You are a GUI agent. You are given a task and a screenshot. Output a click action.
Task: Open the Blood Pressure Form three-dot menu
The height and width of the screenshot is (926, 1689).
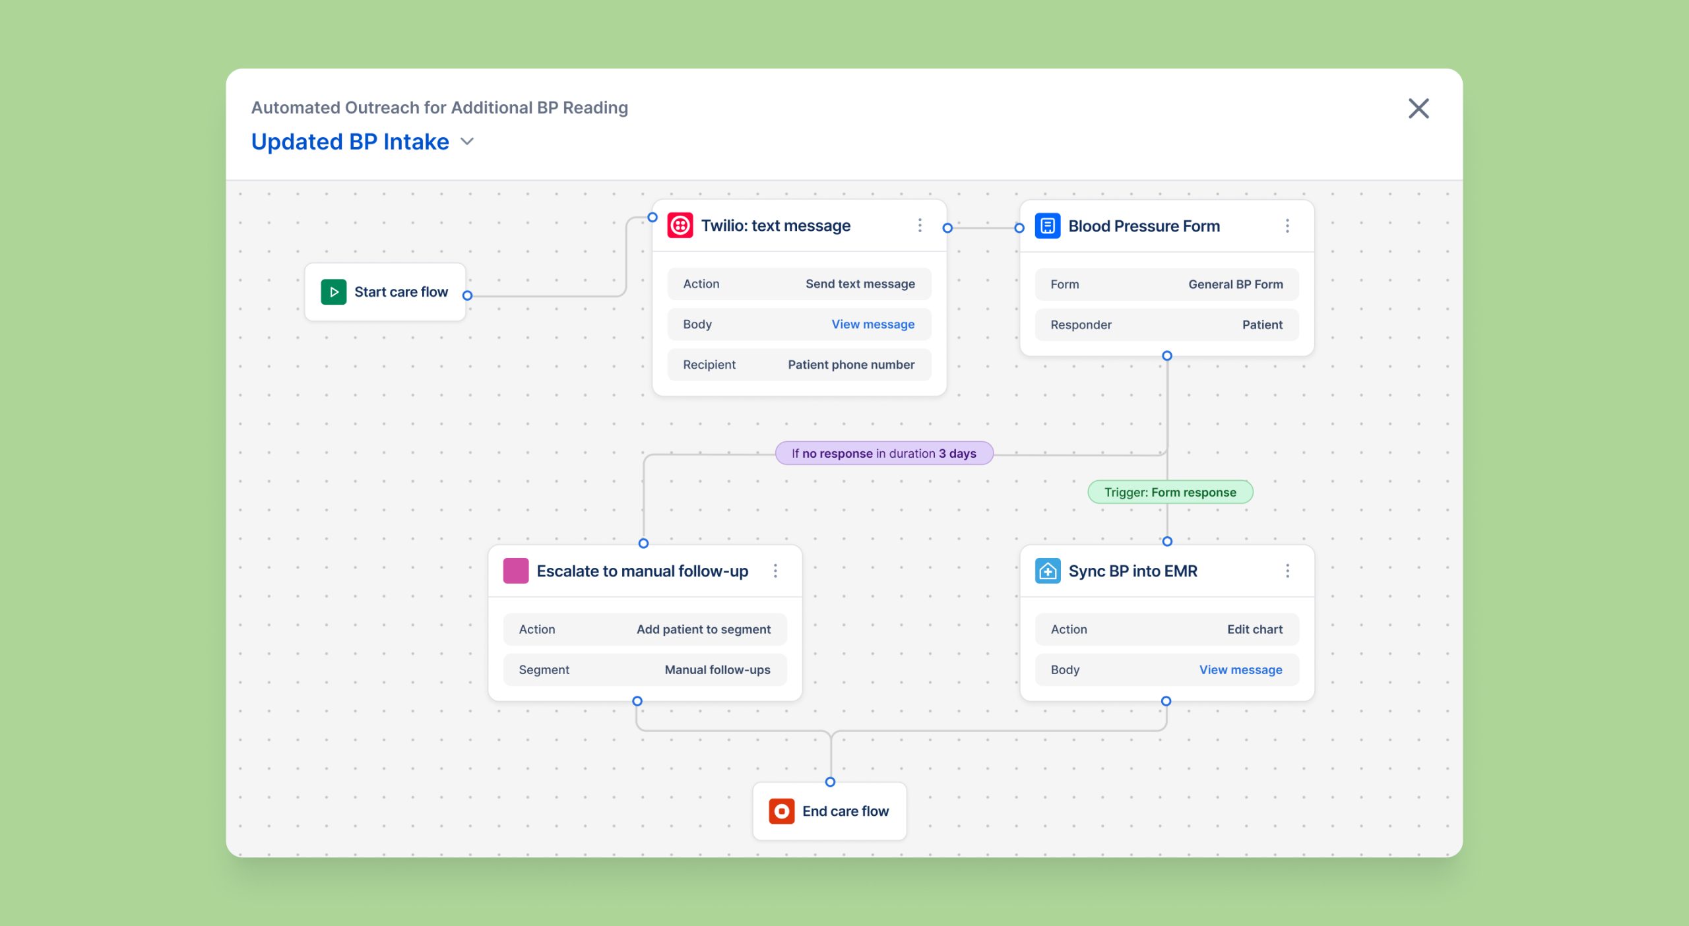[x=1287, y=226]
